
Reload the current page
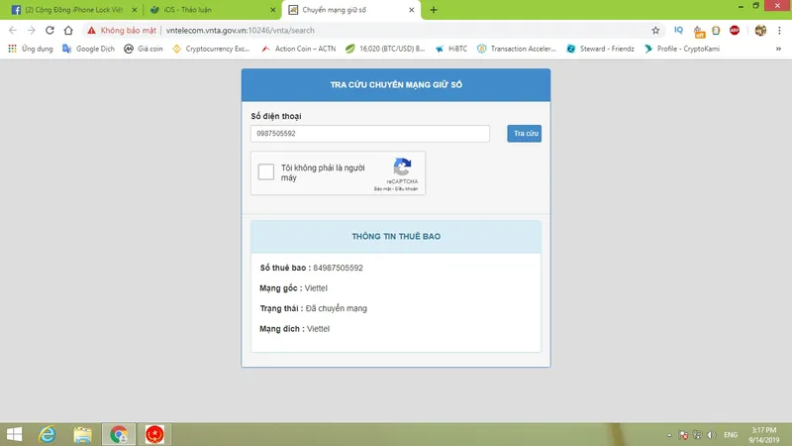click(x=49, y=30)
